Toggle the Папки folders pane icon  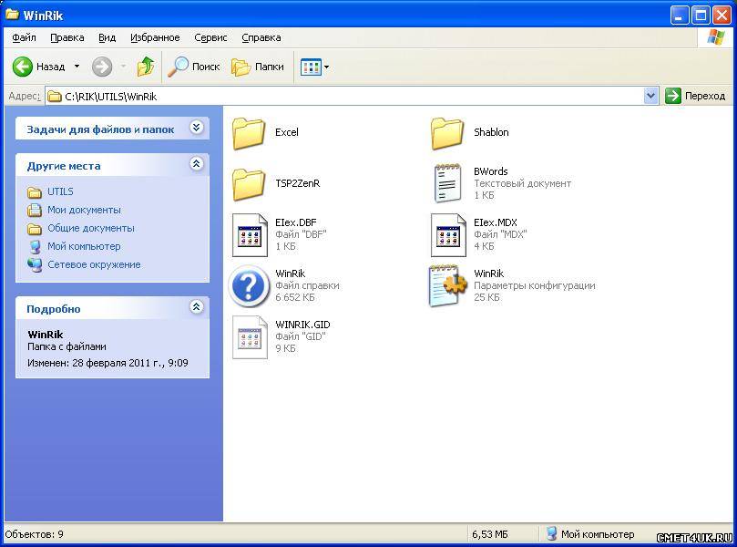point(241,67)
